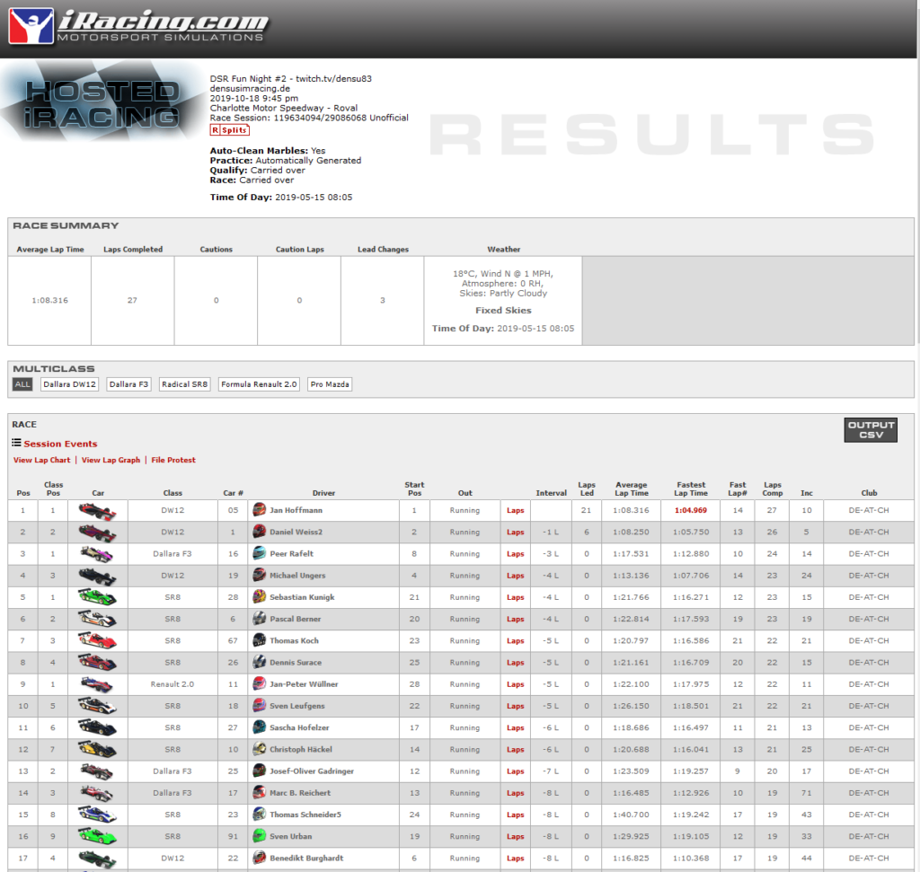Click Benedikt Burghardt's DW12 car thumbnail
The width and height of the screenshot is (920, 872).
click(97, 859)
